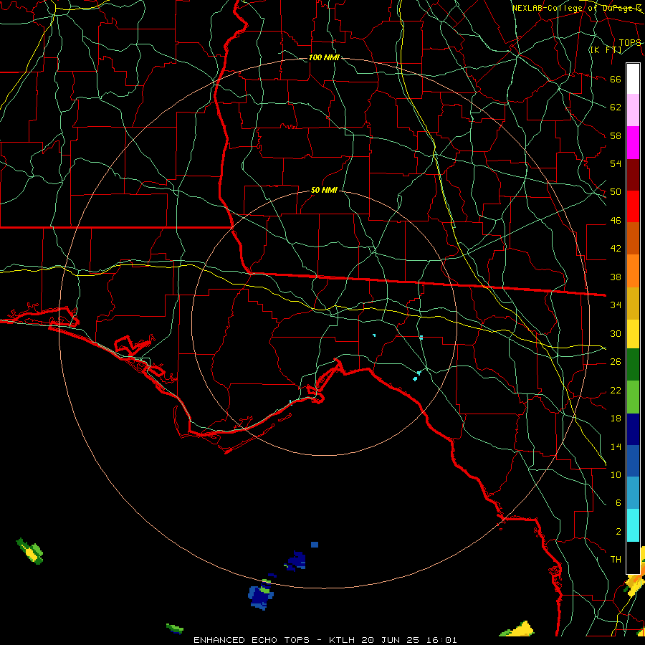Image resolution: width=645 pixels, height=645 pixels.
Task: Click the TH threshold label on legend
Action: (616, 560)
